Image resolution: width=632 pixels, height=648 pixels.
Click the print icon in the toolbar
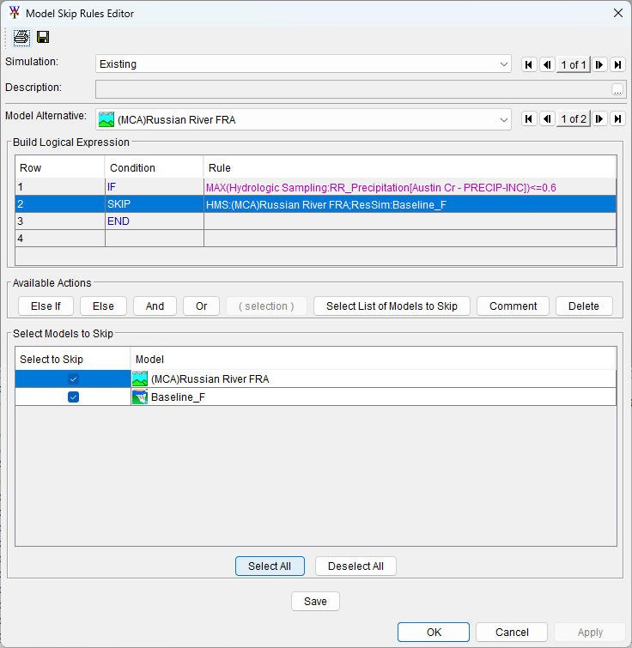[x=21, y=38]
